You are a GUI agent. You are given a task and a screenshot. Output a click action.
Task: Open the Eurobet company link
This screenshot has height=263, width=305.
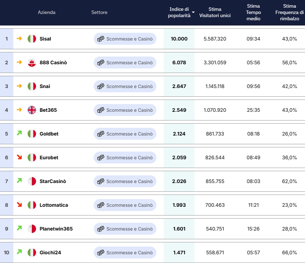49,158
